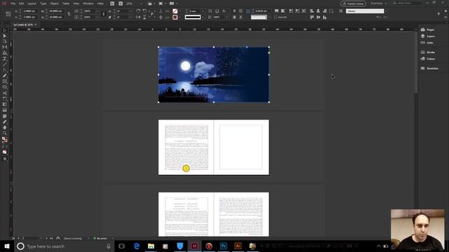Open the Layers panel
449x252 pixels.
pos(428,36)
